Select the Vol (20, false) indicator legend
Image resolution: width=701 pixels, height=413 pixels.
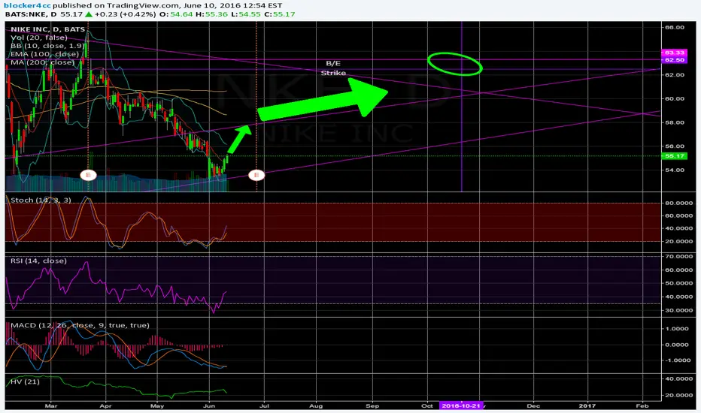click(x=39, y=38)
